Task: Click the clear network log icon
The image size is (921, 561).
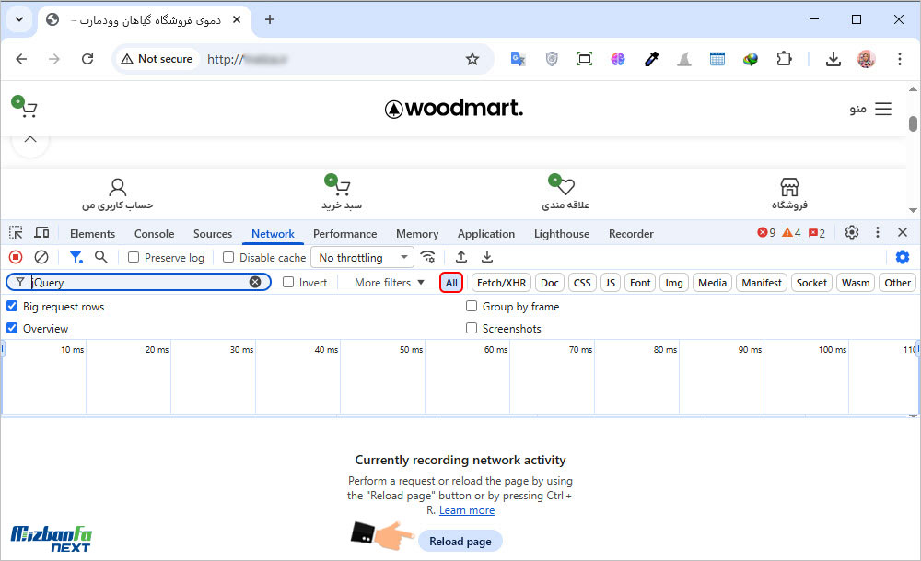Action: [41, 258]
